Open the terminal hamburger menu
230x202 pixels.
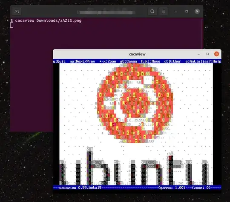(164, 12)
